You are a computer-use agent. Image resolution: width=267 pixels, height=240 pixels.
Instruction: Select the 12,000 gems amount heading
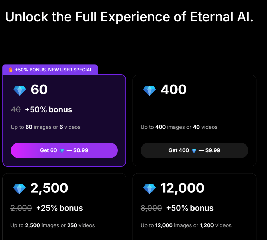(182, 188)
